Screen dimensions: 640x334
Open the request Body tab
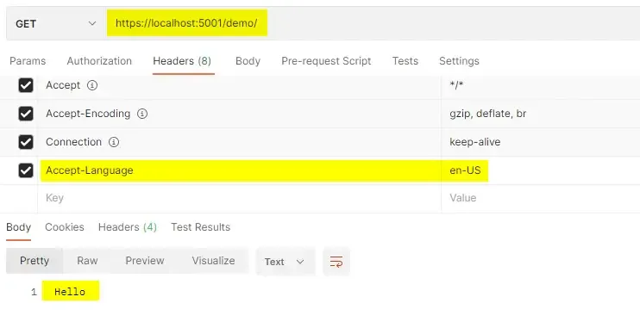pos(248,61)
